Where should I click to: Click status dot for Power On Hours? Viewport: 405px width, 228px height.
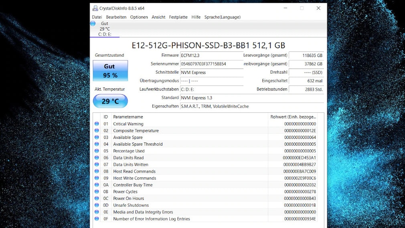coord(97,198)
